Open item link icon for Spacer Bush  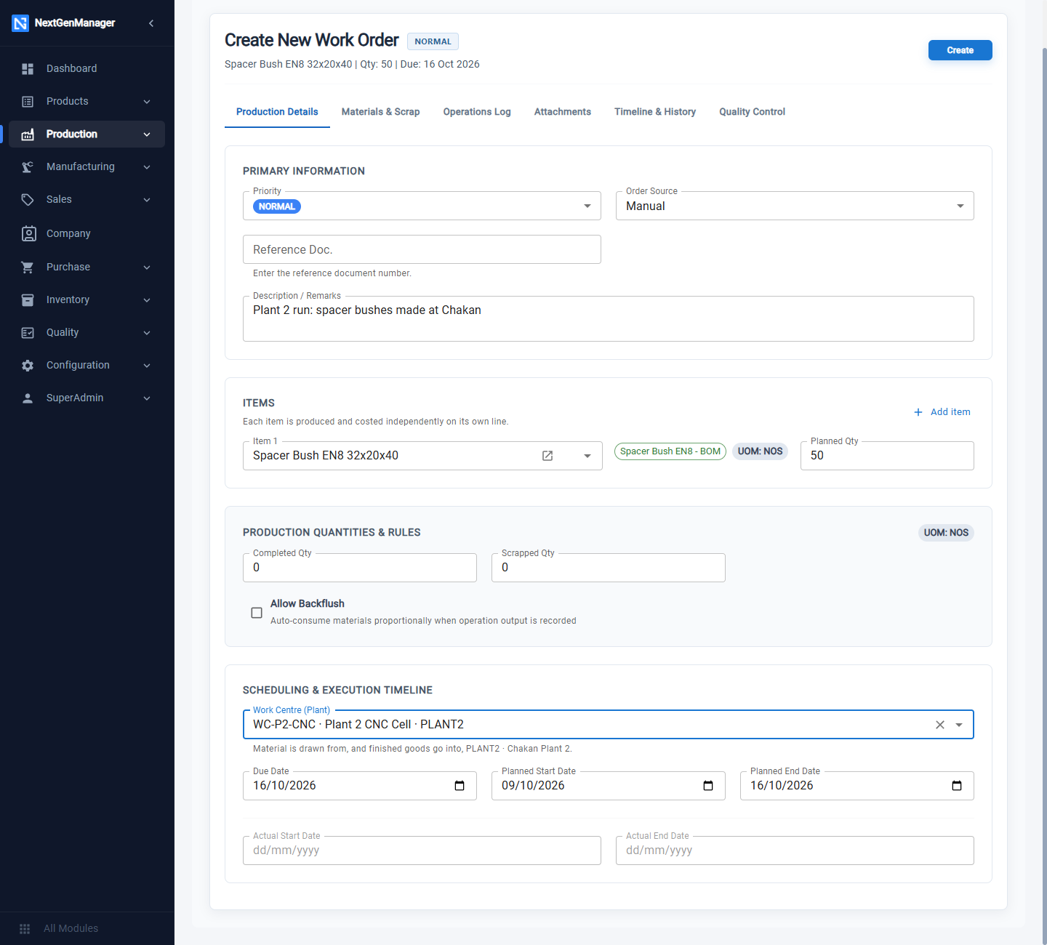pos(547,456)
